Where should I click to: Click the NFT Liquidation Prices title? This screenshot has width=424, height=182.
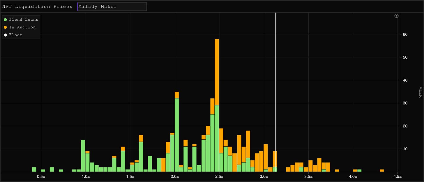click(37, 6)
